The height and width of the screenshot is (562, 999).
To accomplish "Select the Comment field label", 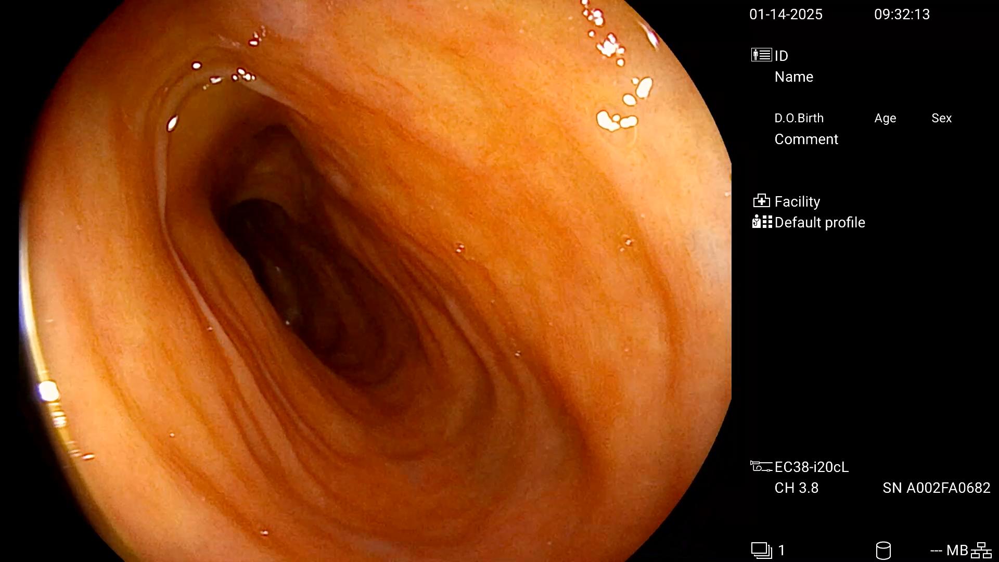I will pos(806,139).
